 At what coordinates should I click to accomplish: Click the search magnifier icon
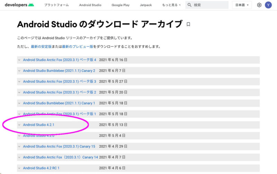point(189,5)
